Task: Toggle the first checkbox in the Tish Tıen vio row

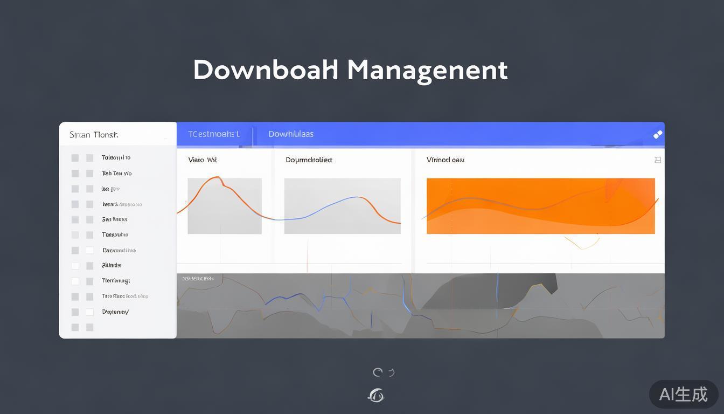Action: tap(75, 174)
